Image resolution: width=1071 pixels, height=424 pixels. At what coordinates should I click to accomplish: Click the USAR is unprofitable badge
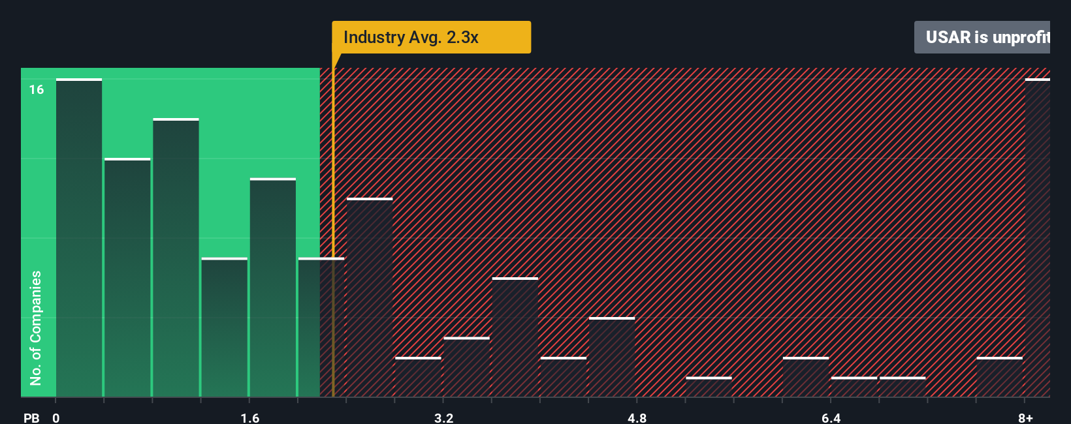click(982, 37)
